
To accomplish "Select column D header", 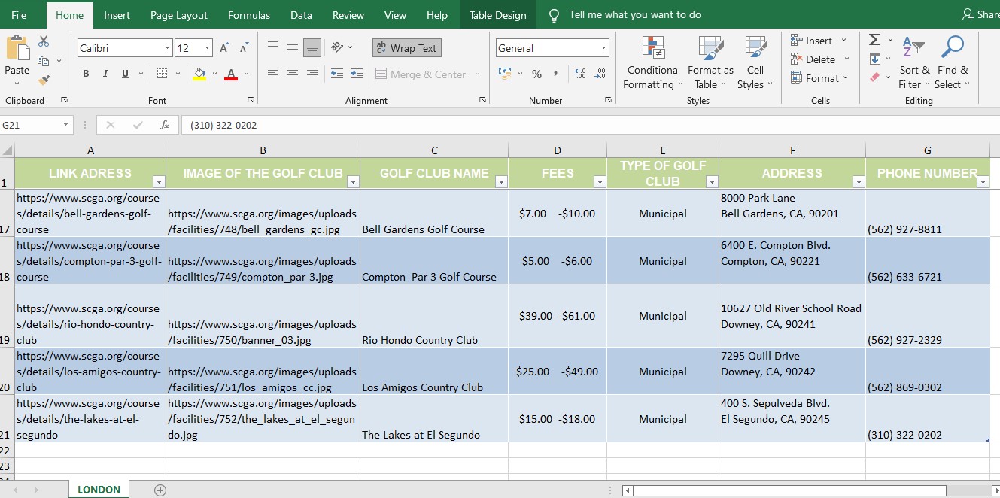I will [558, 150].
